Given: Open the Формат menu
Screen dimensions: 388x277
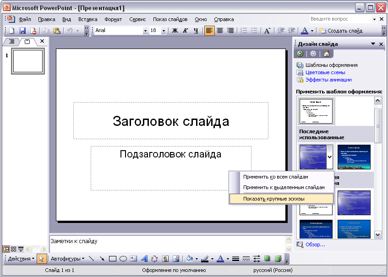Looking at the screenshot, I should (x=113, y=19).
